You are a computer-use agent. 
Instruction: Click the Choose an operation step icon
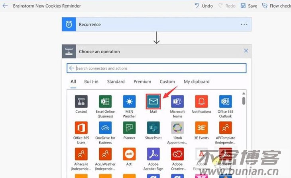click(x=69, y=51)
